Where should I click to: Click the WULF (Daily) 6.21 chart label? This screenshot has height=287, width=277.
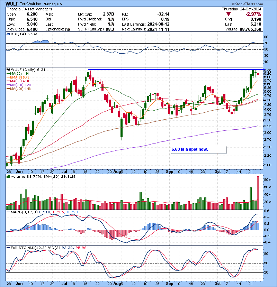pos(28,70)
